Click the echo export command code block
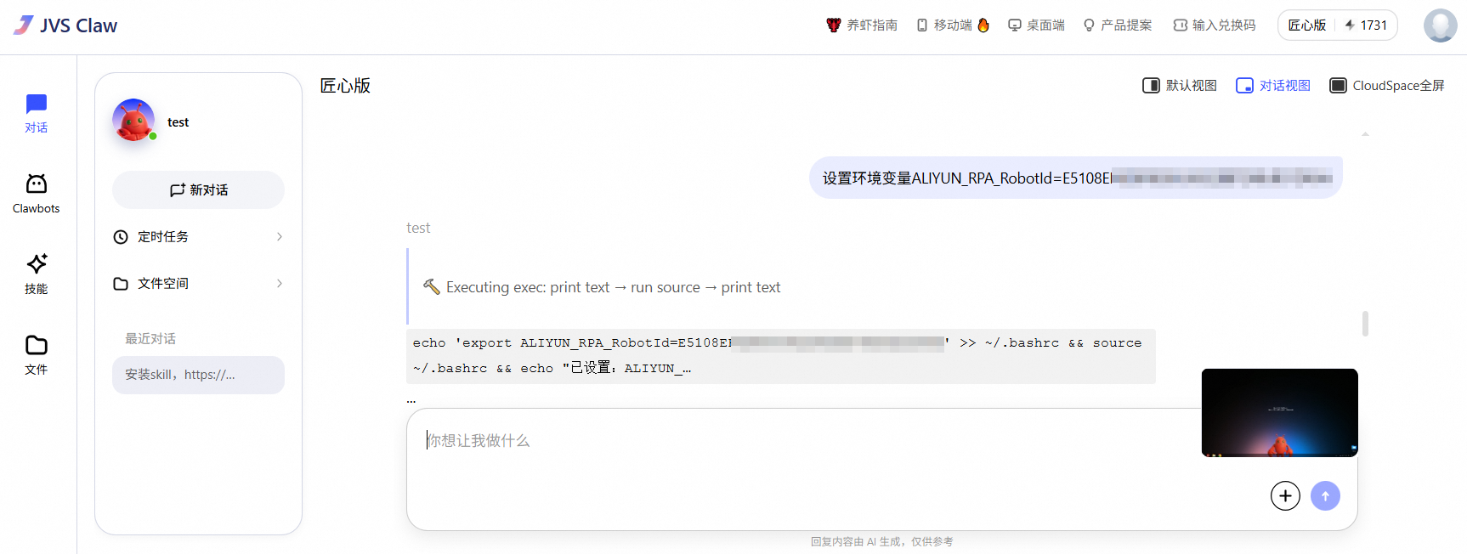The image size is (1467, 554). pos(781,356)
